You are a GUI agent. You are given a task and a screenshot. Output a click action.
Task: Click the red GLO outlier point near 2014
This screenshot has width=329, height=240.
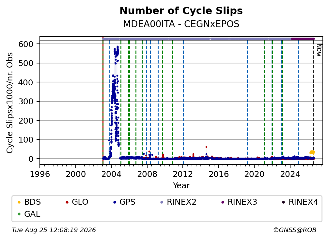tap(206, 147)
